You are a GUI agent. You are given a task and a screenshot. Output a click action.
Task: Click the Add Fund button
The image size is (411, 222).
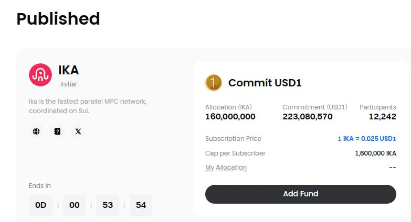[301, 194]
